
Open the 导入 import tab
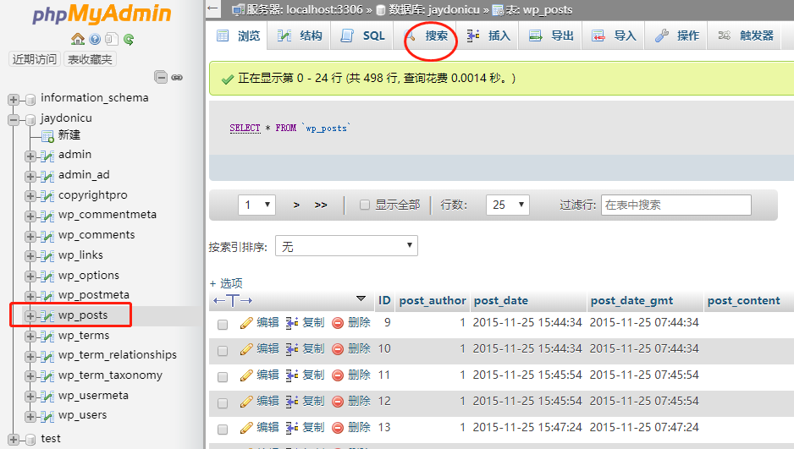(614, 36)
